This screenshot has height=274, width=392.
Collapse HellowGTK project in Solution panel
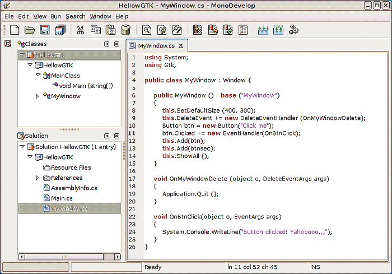click(x=30, y=157)
